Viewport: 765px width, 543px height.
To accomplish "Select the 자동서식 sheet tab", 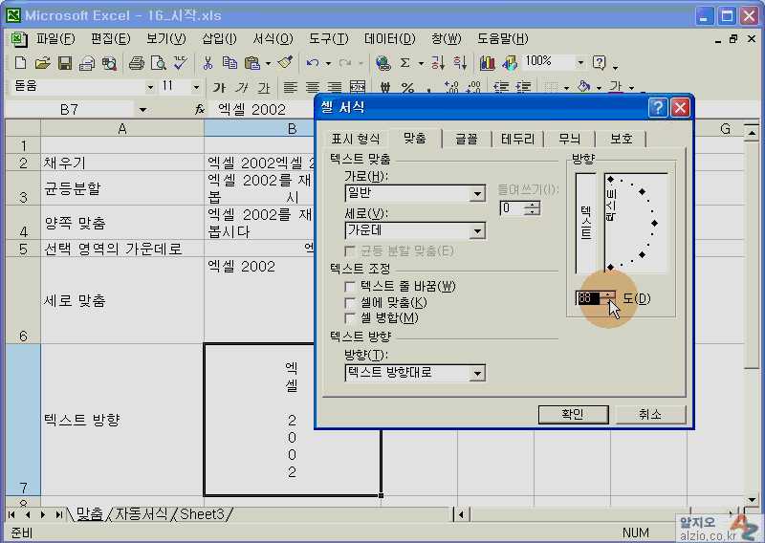I will tap(141, 513).
